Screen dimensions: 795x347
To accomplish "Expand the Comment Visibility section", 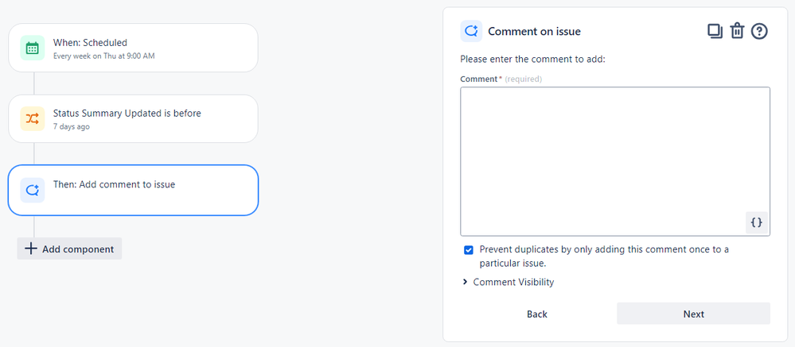I will (465, 282).
